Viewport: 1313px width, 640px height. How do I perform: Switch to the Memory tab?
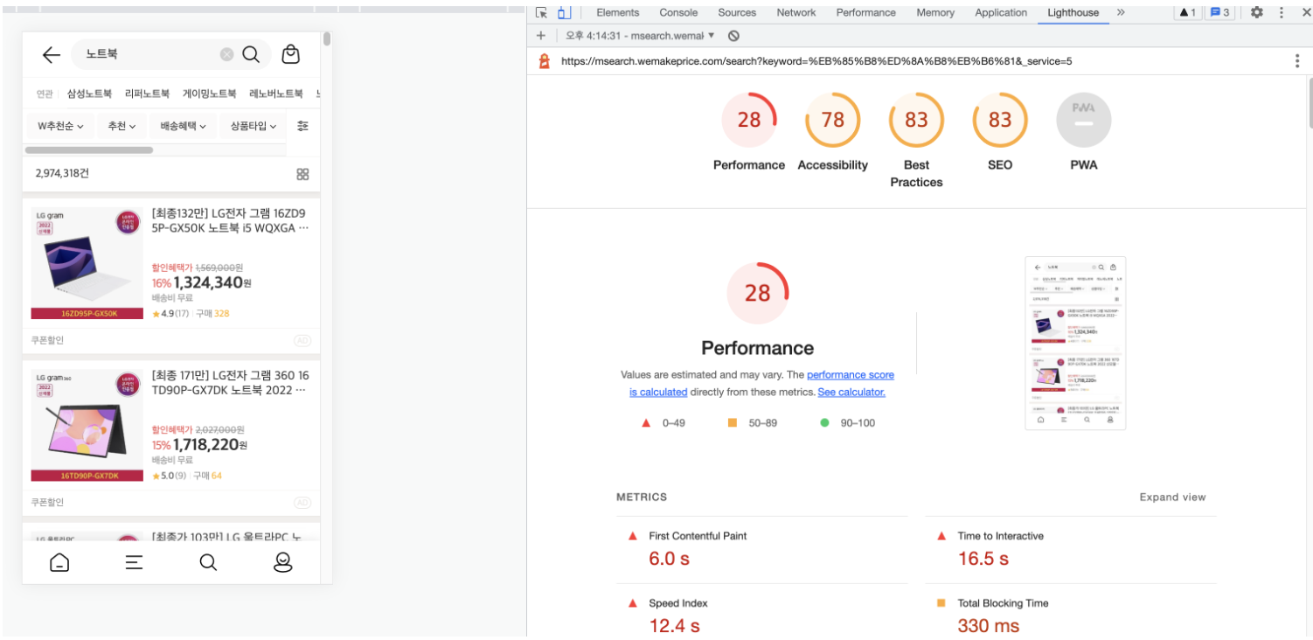[935, 12]
